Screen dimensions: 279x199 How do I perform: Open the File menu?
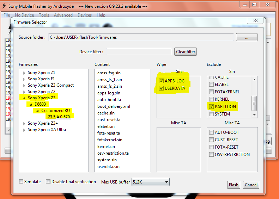click(x=7, y=15)
